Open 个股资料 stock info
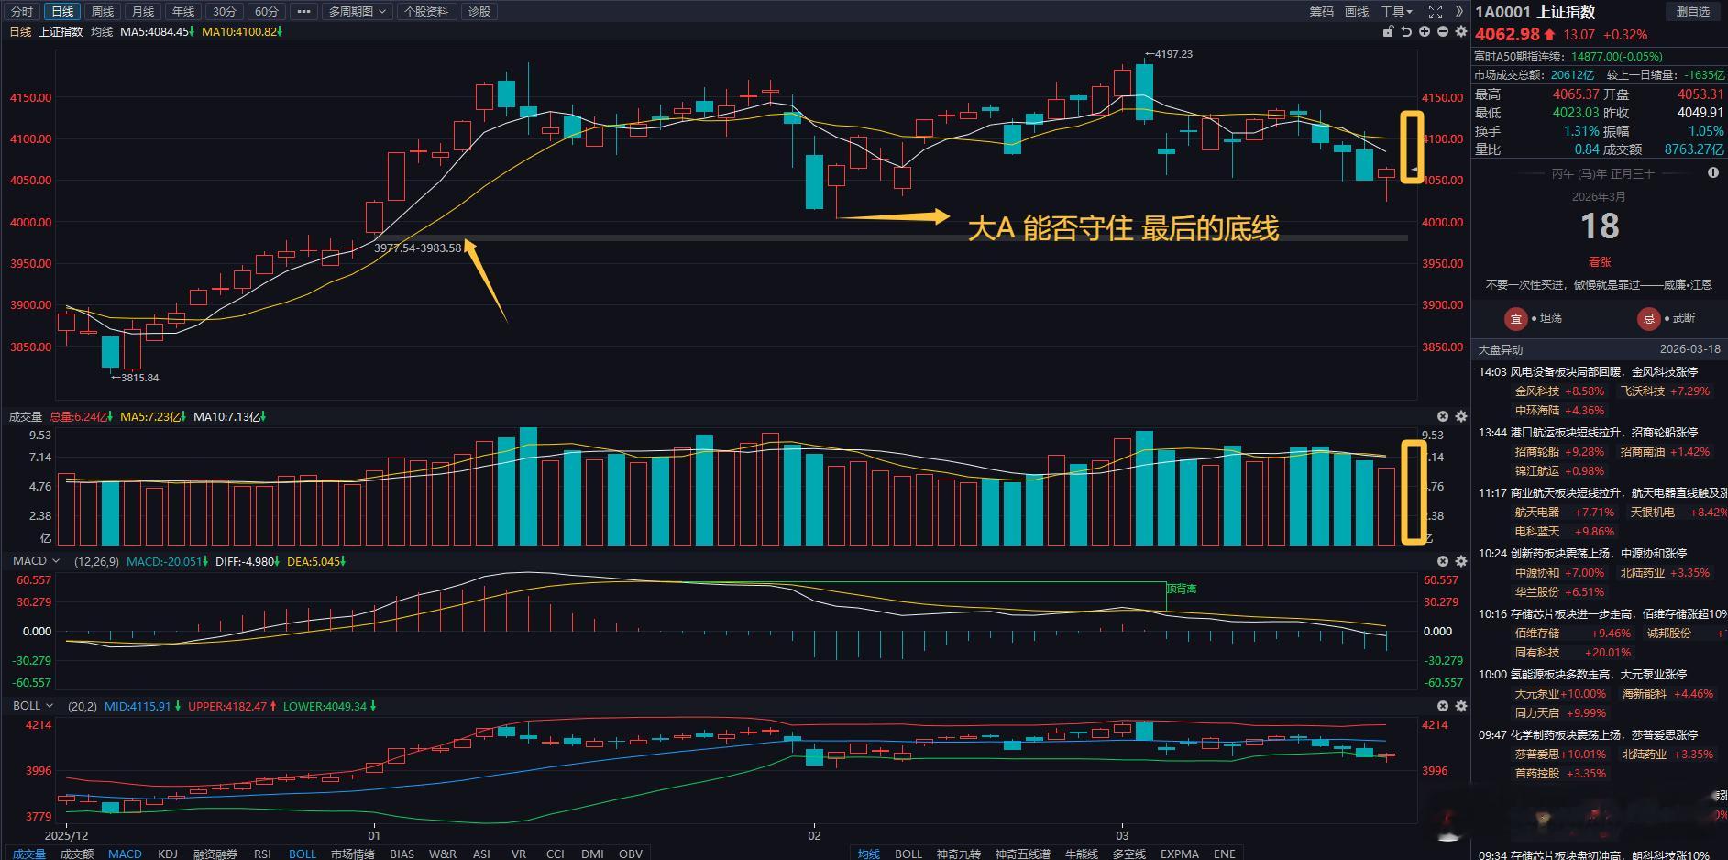This screenshot has height=860, width=1728. point(426,12)
